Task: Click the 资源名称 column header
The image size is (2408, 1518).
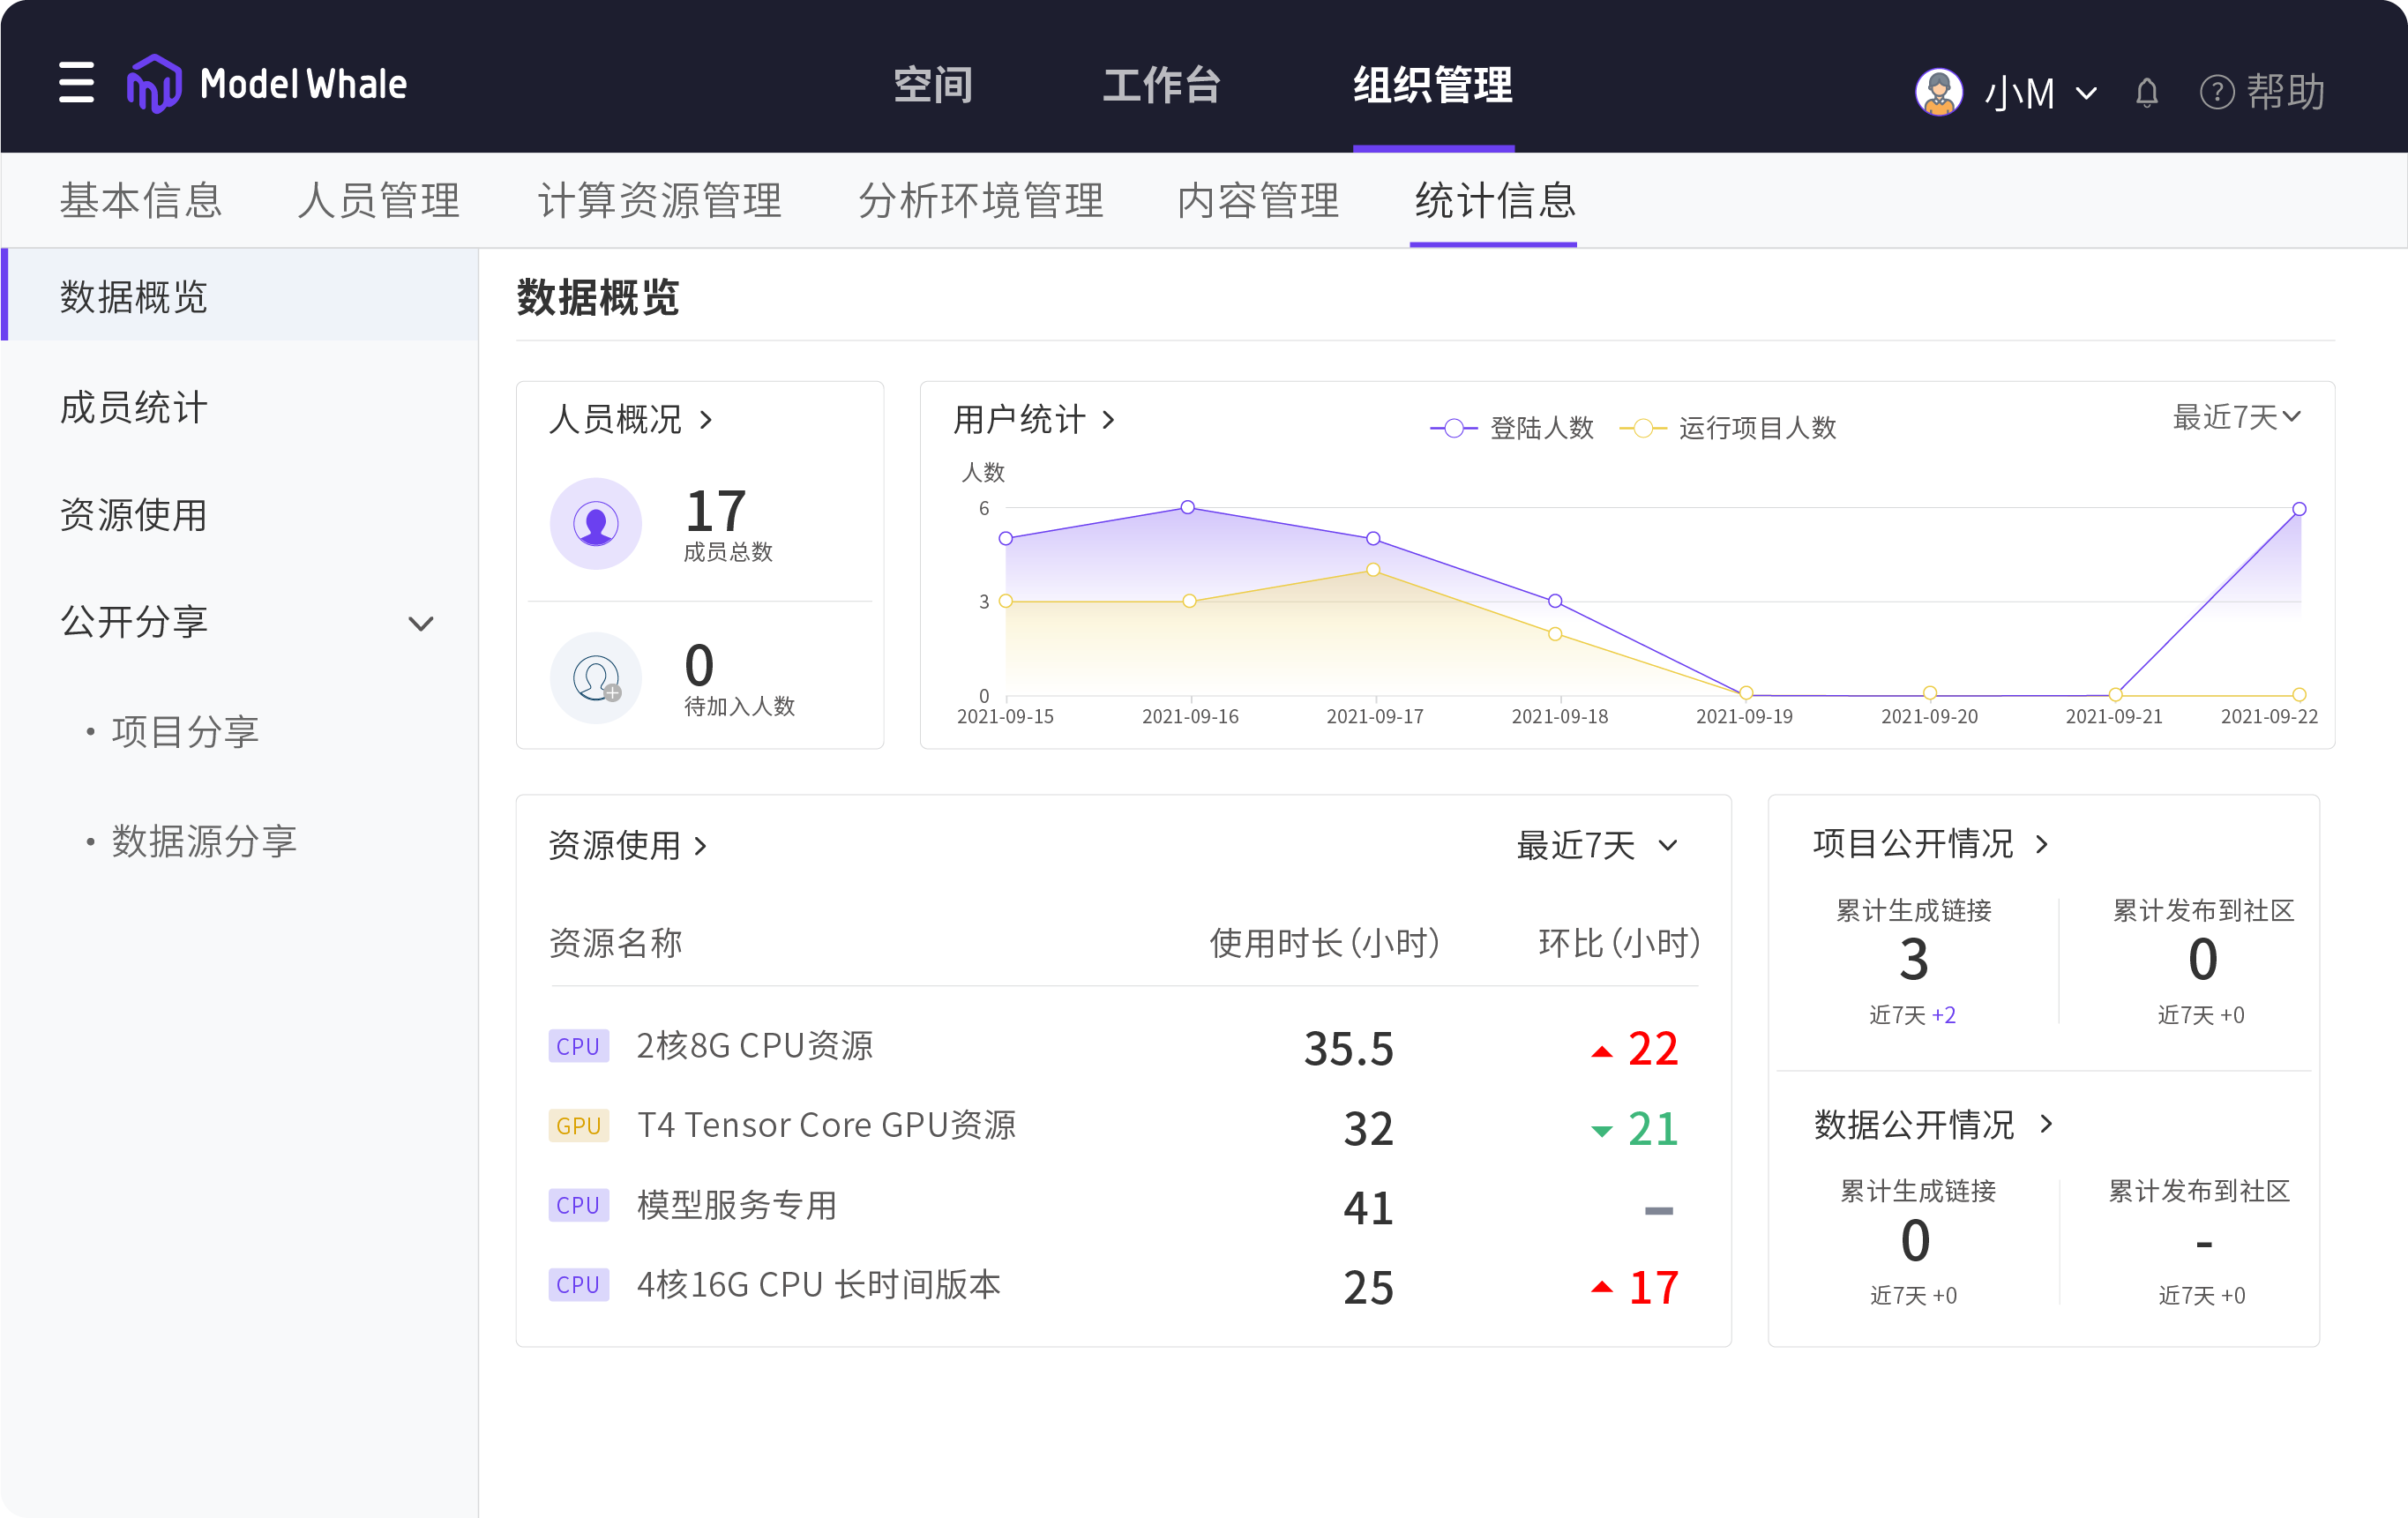Action: click(x=615, y=943)
